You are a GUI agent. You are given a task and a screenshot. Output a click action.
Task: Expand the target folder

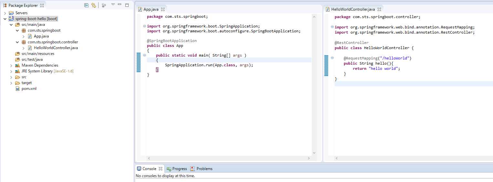click(x=11, y=83)
